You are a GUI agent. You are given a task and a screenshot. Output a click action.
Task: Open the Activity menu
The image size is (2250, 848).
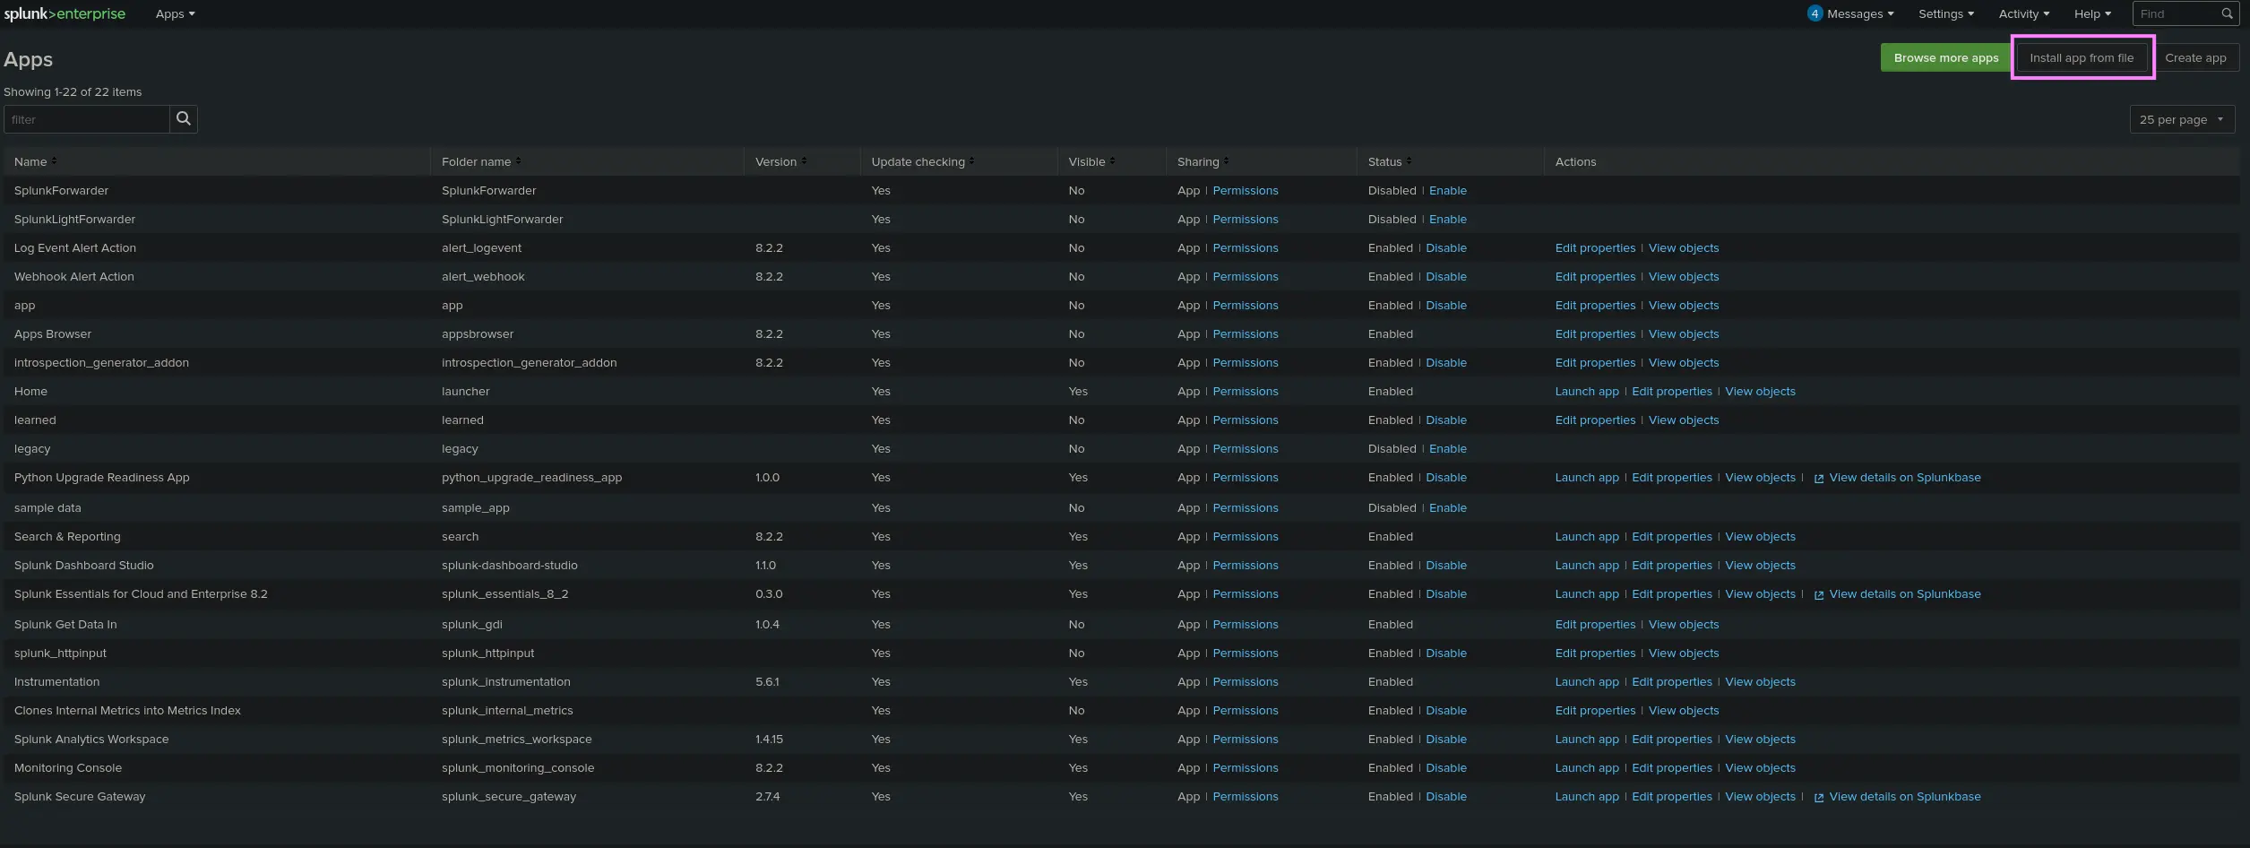click(x=2023, y=13)
